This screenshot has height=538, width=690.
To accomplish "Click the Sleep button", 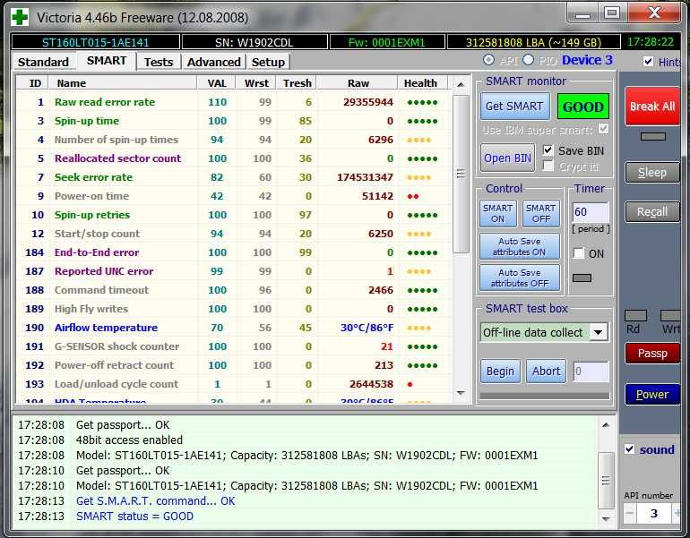I will 652,172.
